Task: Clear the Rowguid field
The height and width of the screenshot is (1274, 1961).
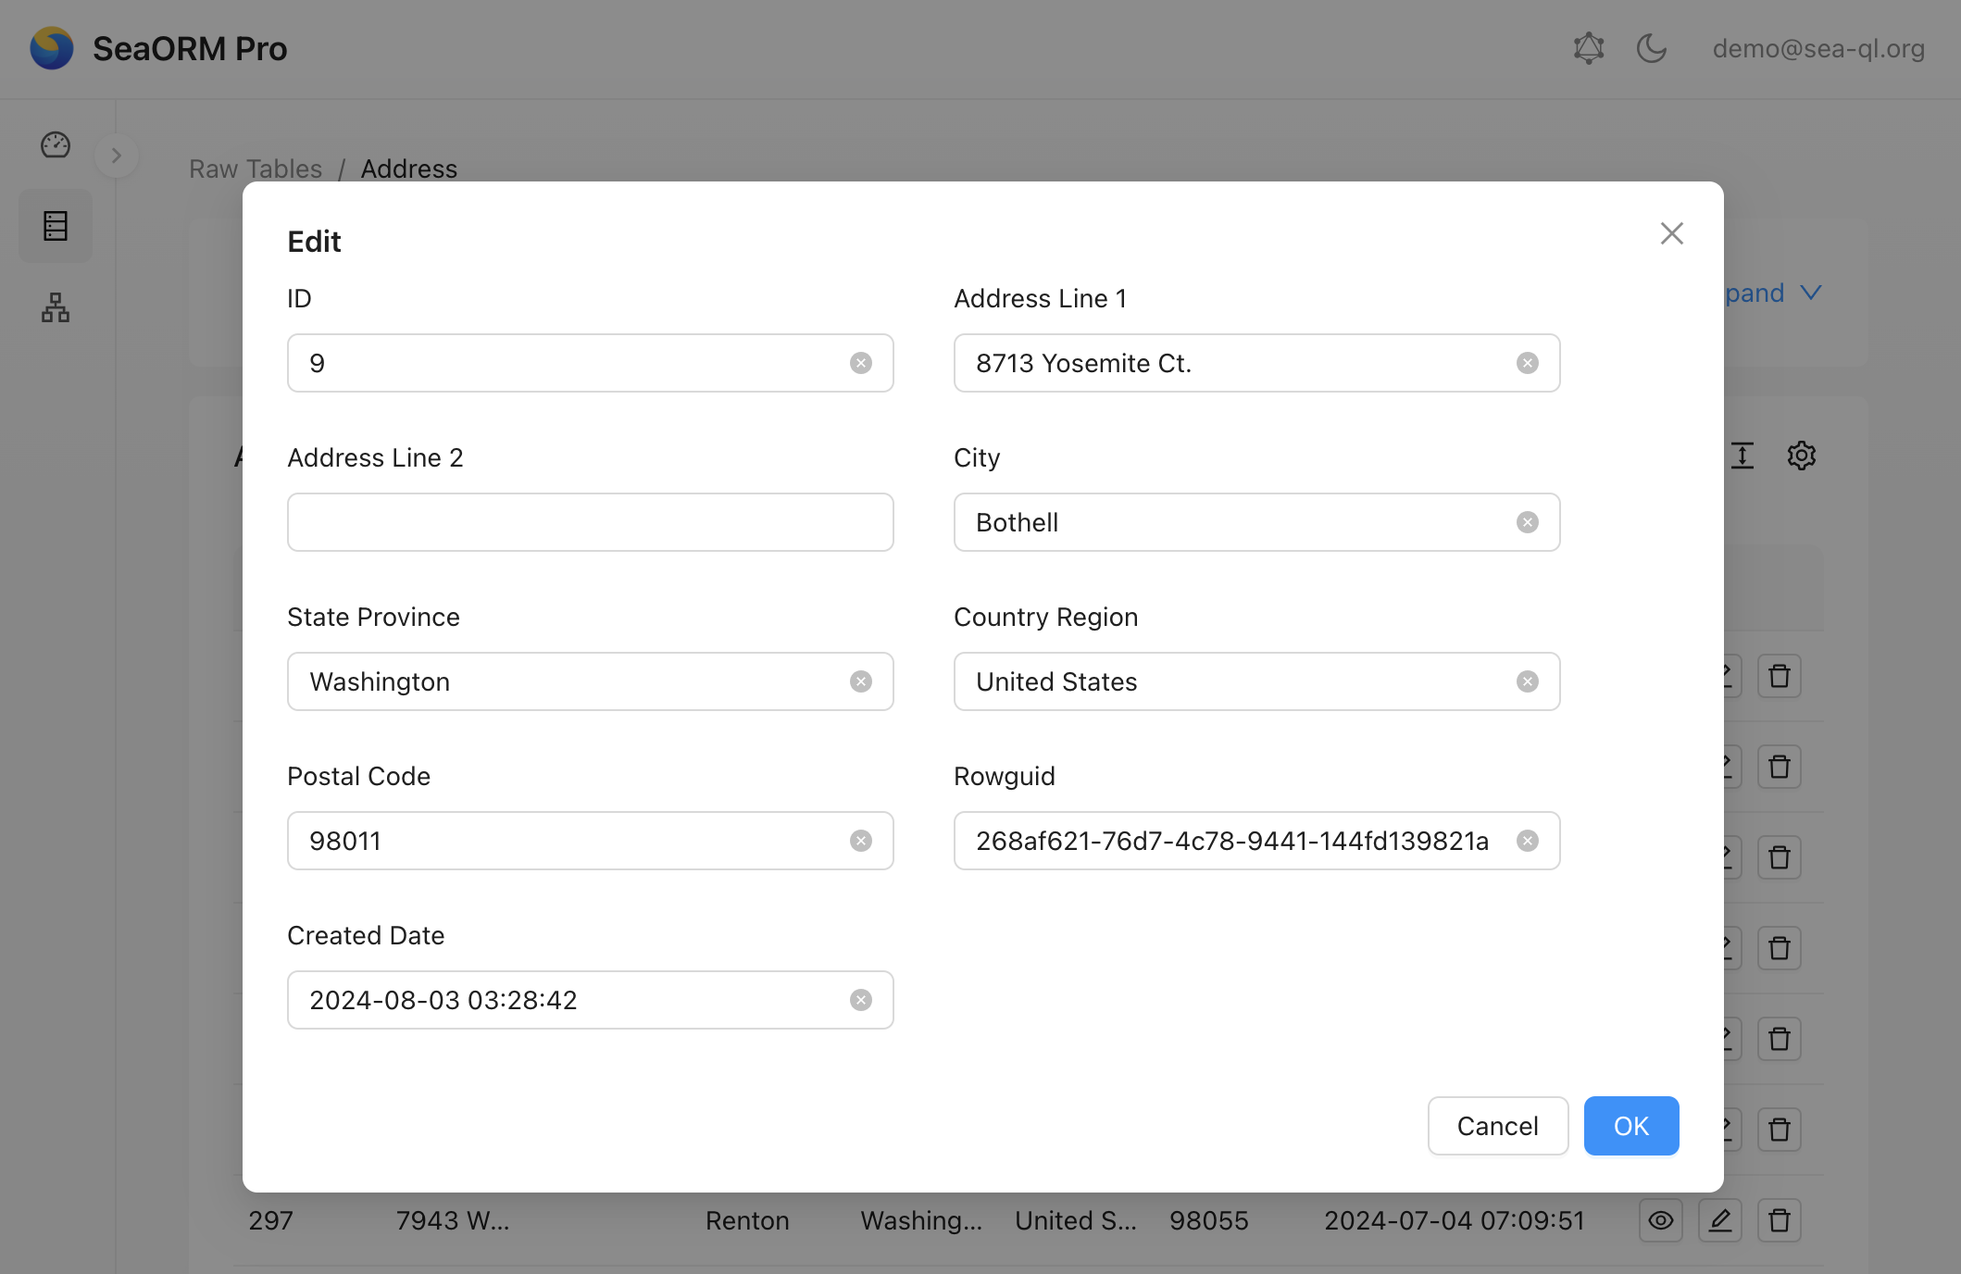Action: pyautogui.click(x=1527, y=841)
